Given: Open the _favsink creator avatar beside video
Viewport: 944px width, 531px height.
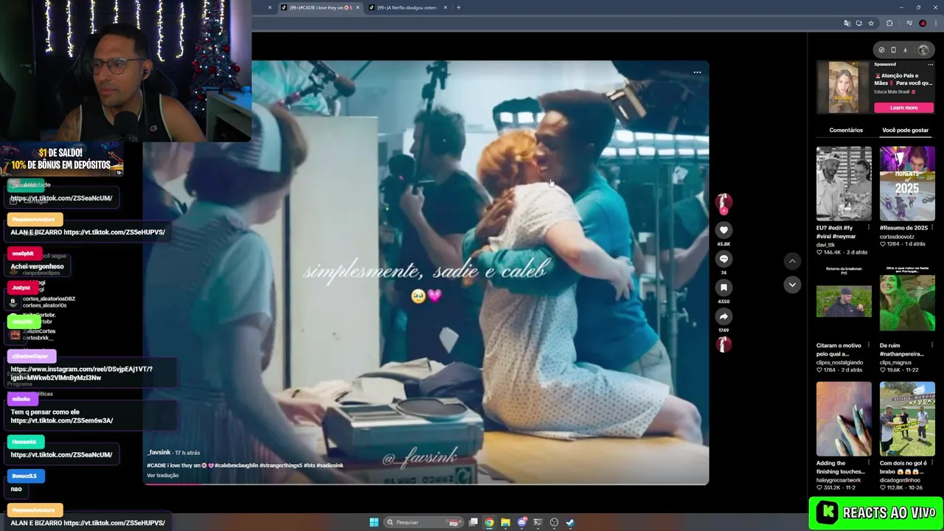Looking at the screenshot, I should pos(723,202).
